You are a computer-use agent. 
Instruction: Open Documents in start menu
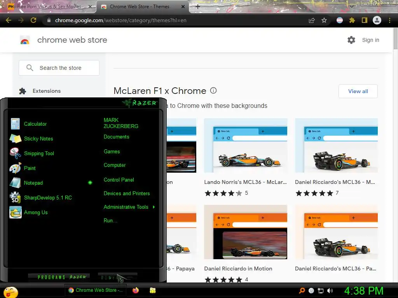(x=117, y=137)
